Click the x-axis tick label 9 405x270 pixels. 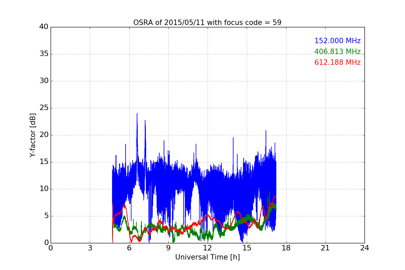click(168, 248)
